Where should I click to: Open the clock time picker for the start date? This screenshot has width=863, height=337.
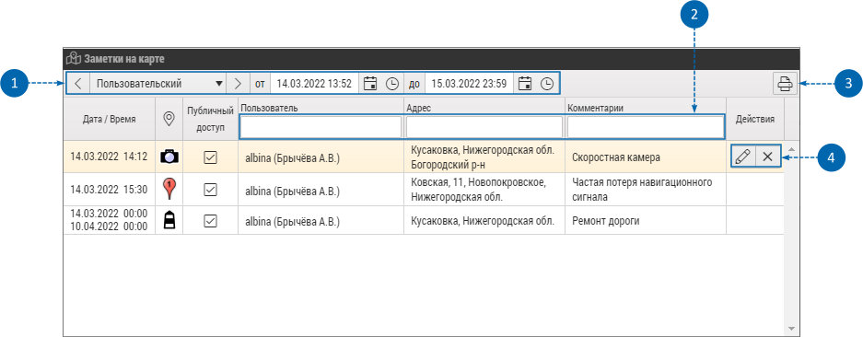[x=391, y=84]
